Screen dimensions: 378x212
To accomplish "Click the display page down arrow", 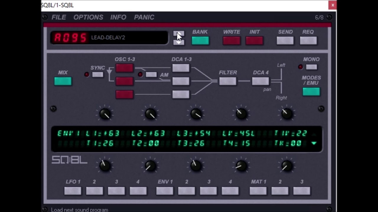I will point(314,143).
